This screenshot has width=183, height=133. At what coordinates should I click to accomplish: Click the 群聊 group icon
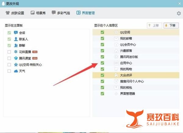pyautogui.click(x=16, y=45)
